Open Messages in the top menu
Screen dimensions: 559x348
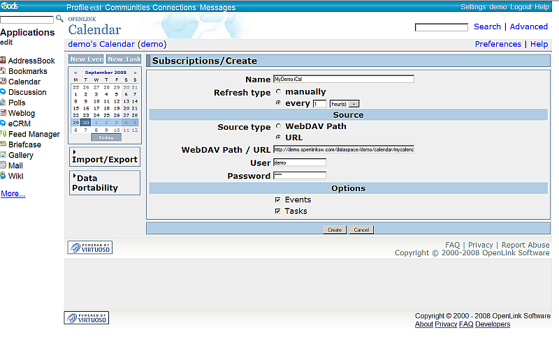pos(218,7)
